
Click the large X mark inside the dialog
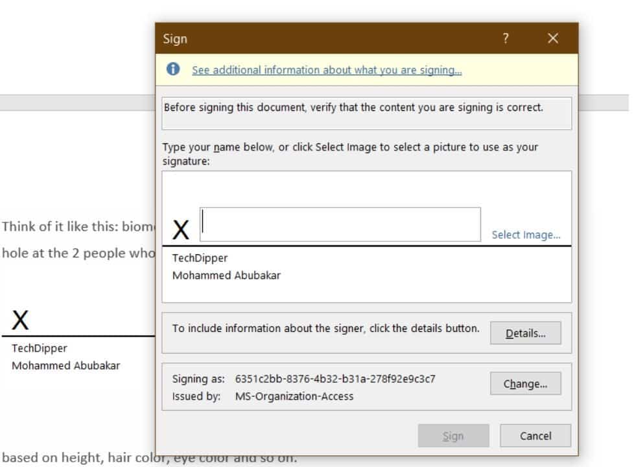[181, 230]
